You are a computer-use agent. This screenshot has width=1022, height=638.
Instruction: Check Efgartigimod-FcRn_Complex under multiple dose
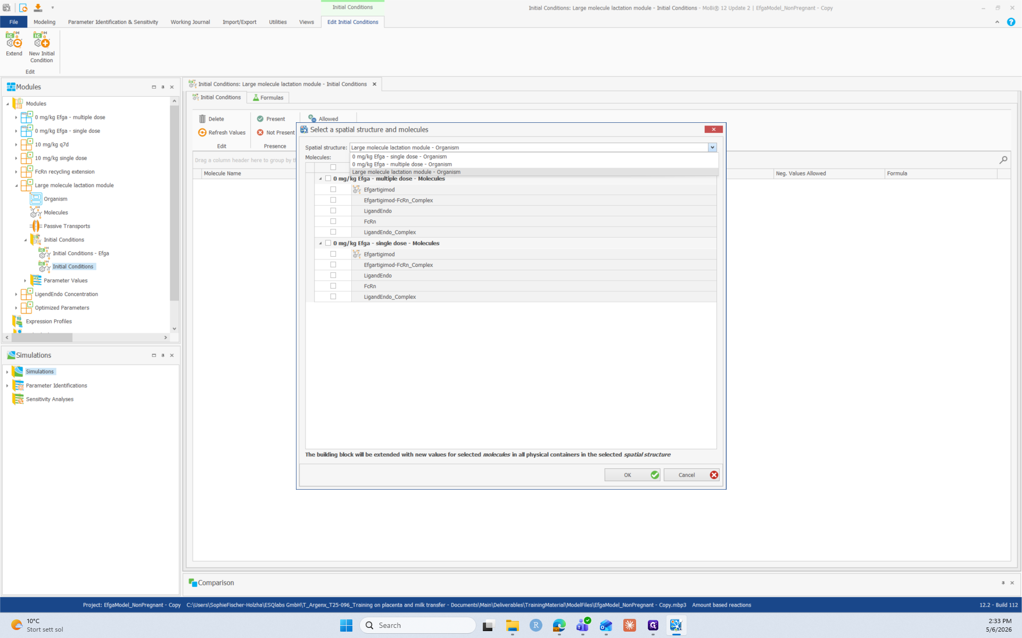333,200
